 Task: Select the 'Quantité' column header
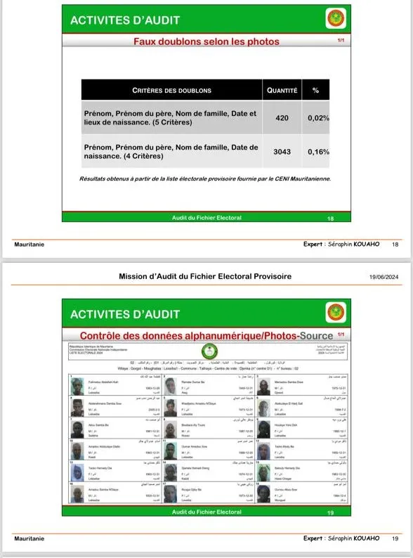click(282, 91)
